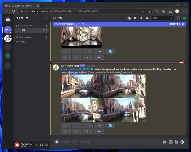
Task: Click the add a server plus icon
Action: click(x=8, y=47)
